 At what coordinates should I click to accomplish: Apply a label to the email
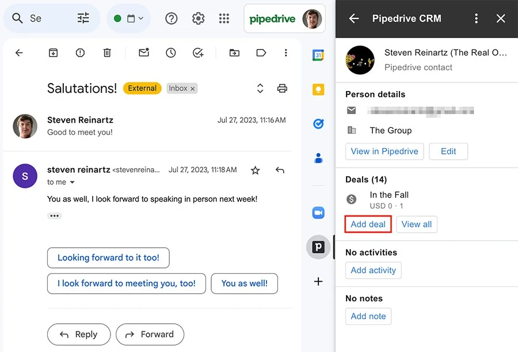[261, 52]
